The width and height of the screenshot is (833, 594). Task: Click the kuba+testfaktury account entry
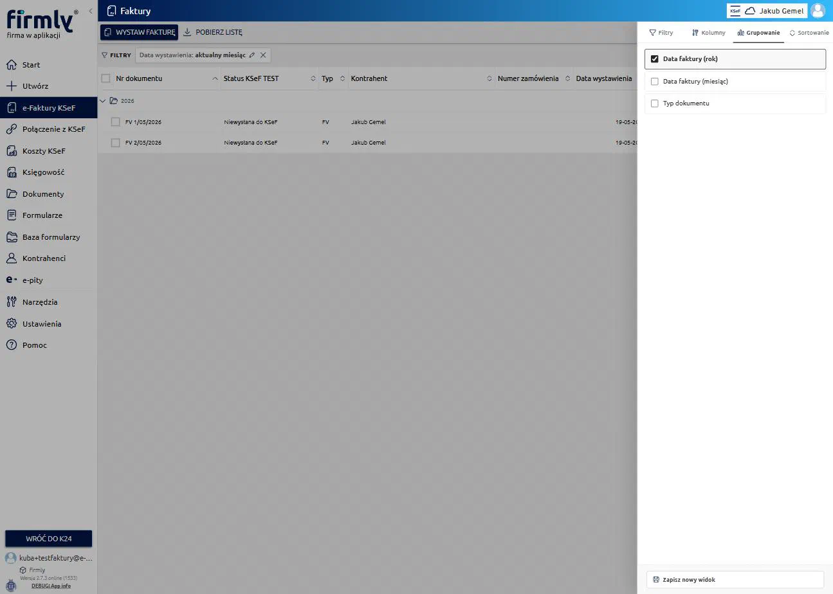click(x=49, y=558)
